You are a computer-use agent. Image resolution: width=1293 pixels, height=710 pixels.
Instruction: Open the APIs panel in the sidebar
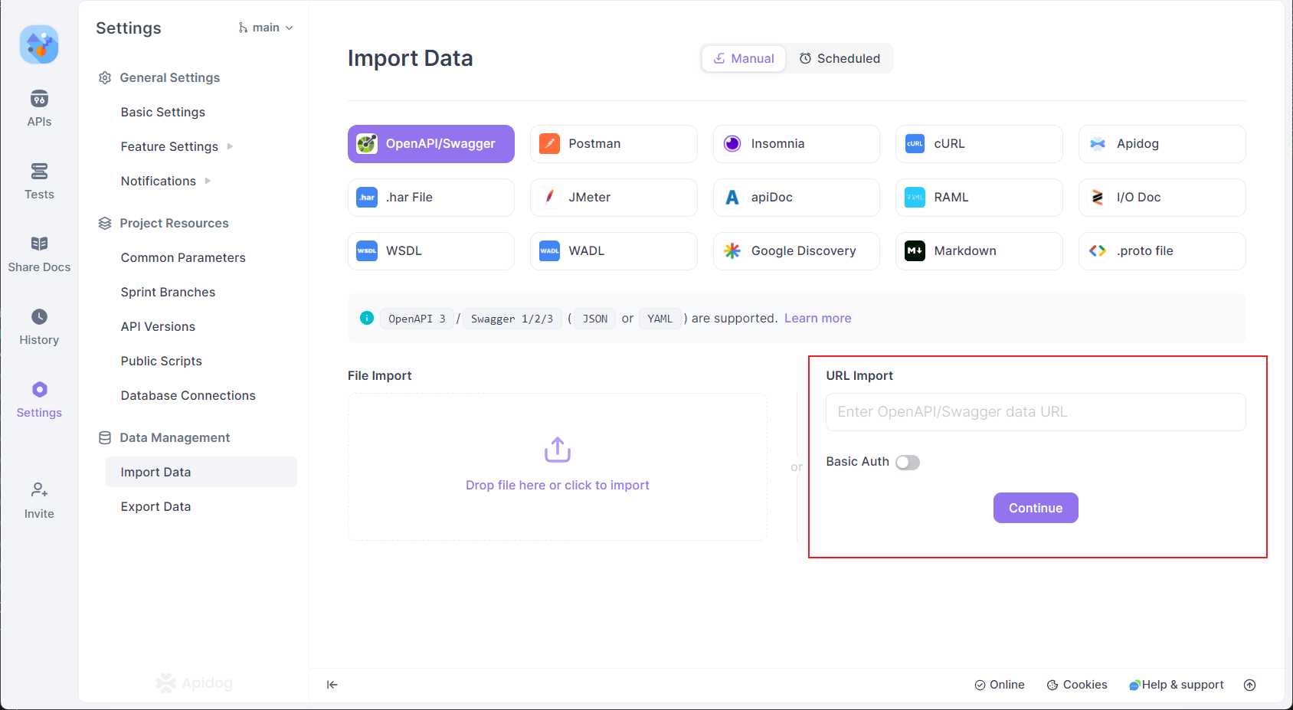pos(38,107)
